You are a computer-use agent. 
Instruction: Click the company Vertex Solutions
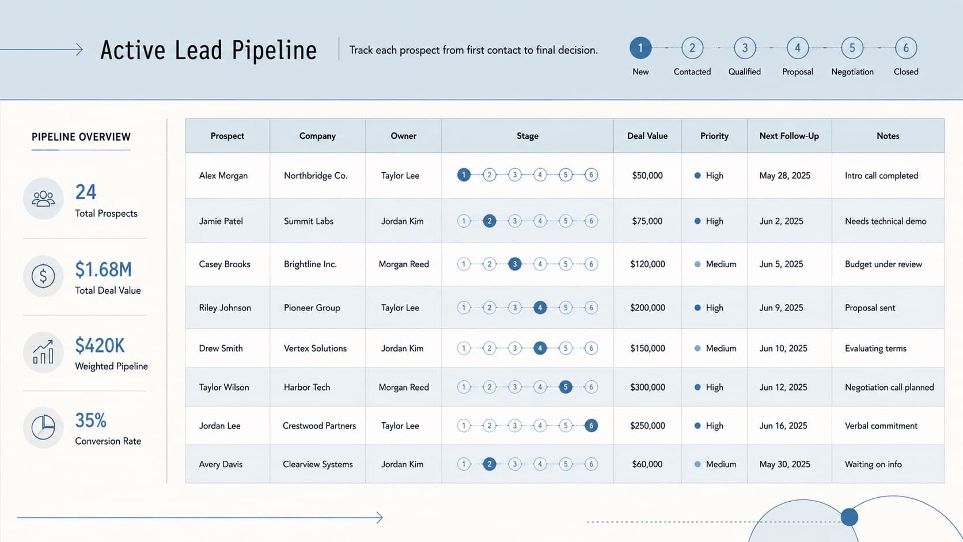click(315, 348)
